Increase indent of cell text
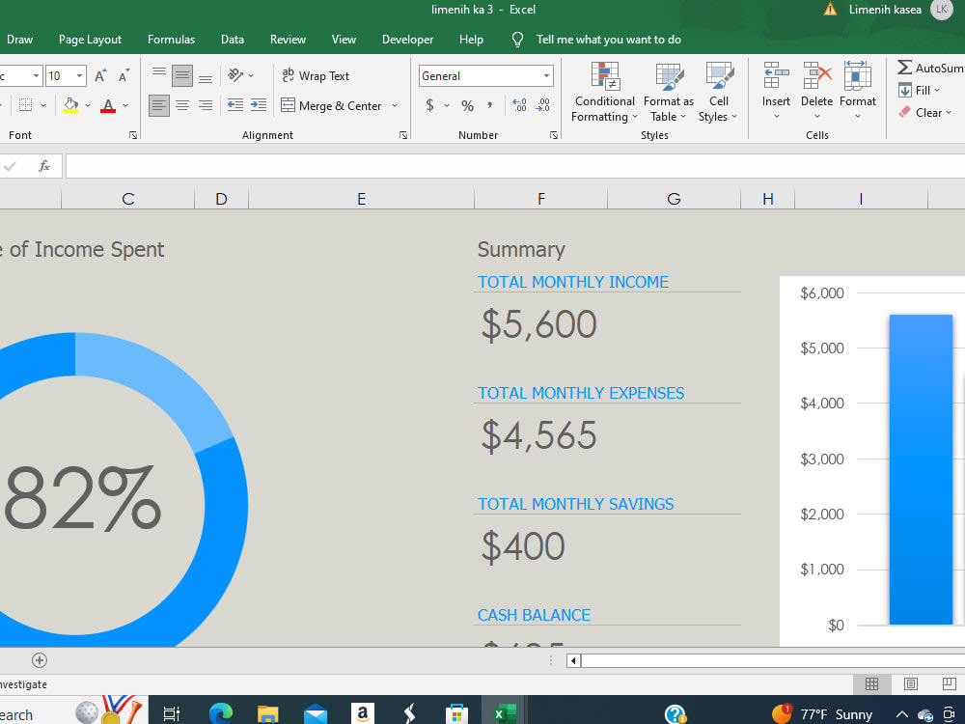Viewport: 965px width, 724px height. click(x=259, y=105)
